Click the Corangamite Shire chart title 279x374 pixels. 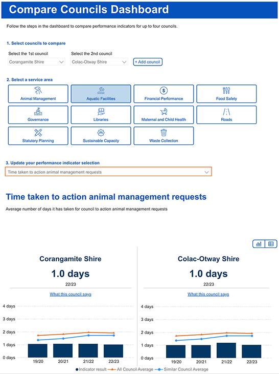point(71,259)
